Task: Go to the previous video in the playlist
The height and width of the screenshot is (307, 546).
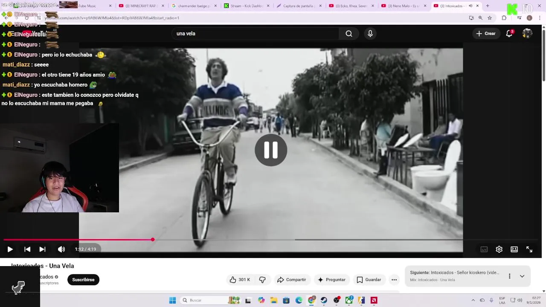Action: tap(27, 249)
